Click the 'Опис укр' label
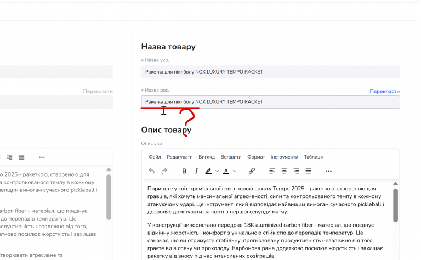Screen dimensions: 421x260 [x=151, y=143]
